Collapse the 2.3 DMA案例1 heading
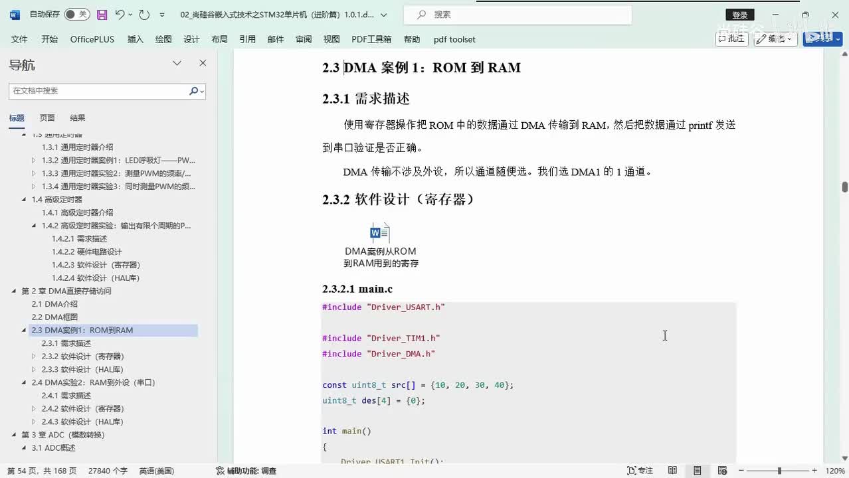 coord(24,330)
